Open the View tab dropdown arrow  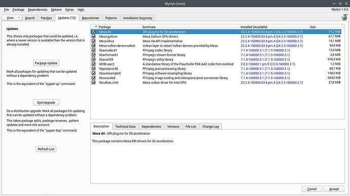click(19, 18)
